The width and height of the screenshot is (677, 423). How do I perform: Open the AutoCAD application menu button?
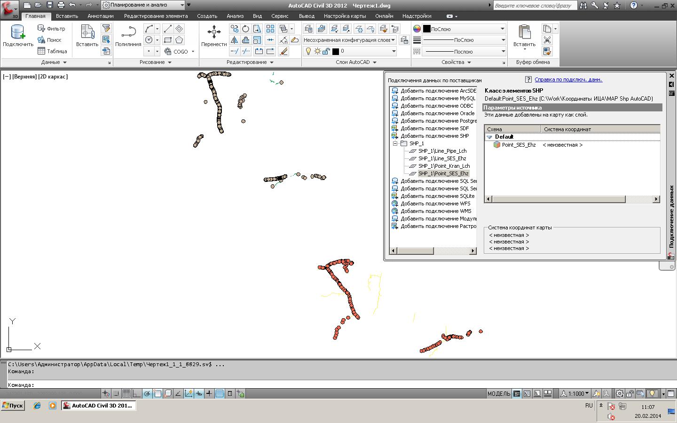click(9, 9)
